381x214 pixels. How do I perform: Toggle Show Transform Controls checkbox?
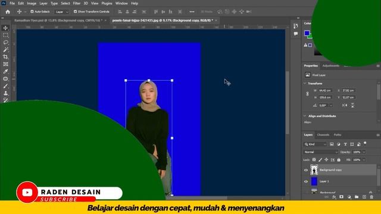(x=76, y=12)
